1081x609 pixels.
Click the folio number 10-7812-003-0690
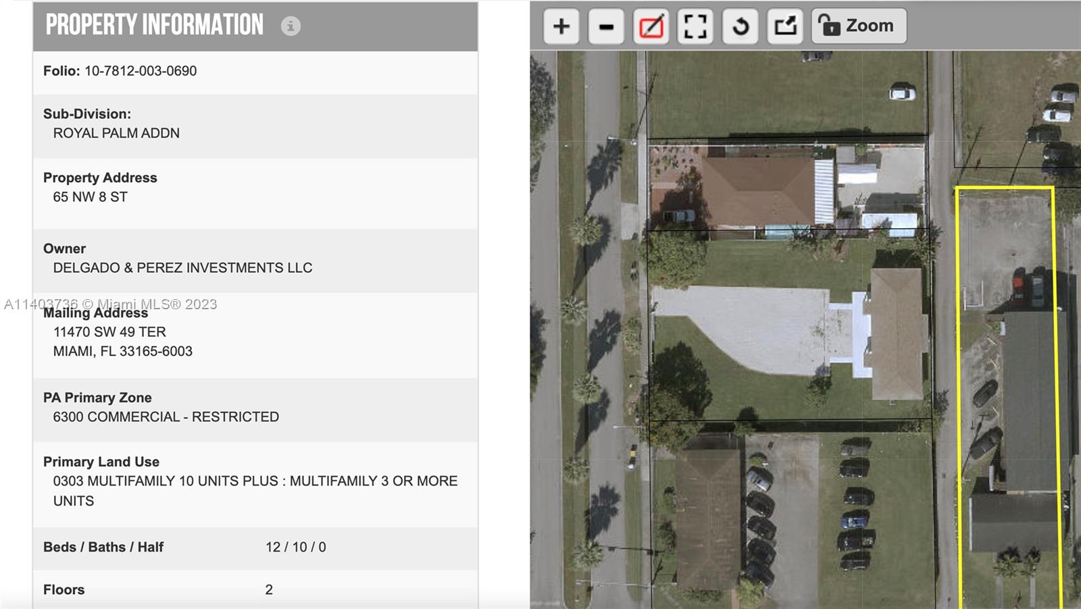140,71
